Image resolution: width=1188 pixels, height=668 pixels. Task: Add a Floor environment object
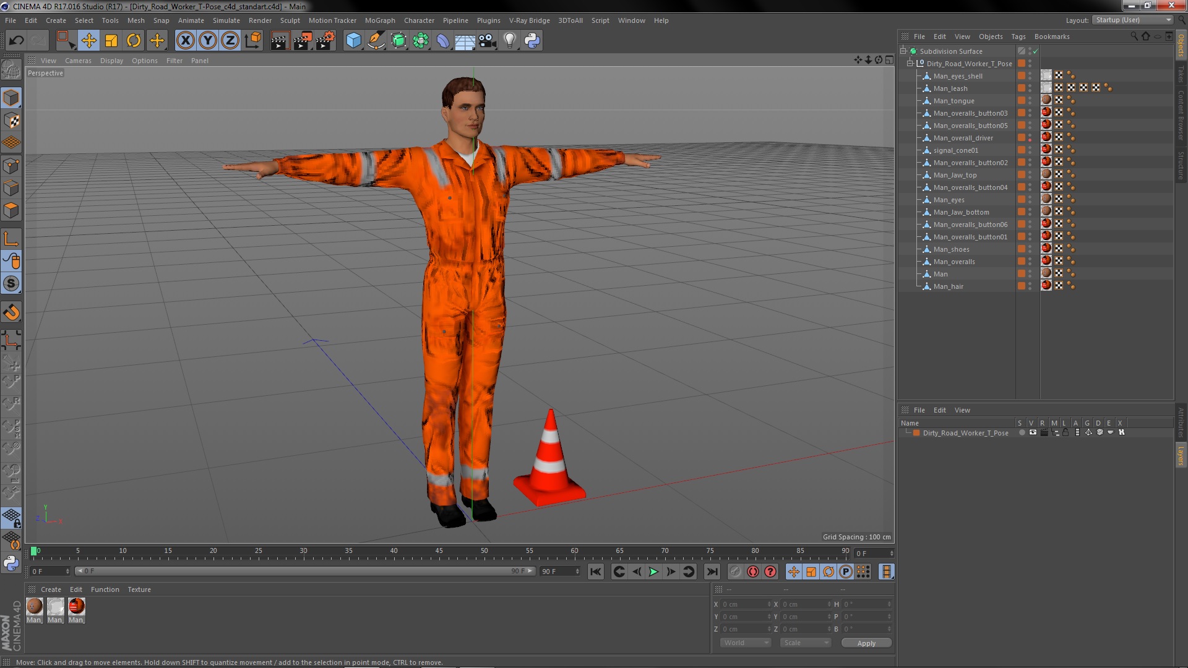[465, 41]
